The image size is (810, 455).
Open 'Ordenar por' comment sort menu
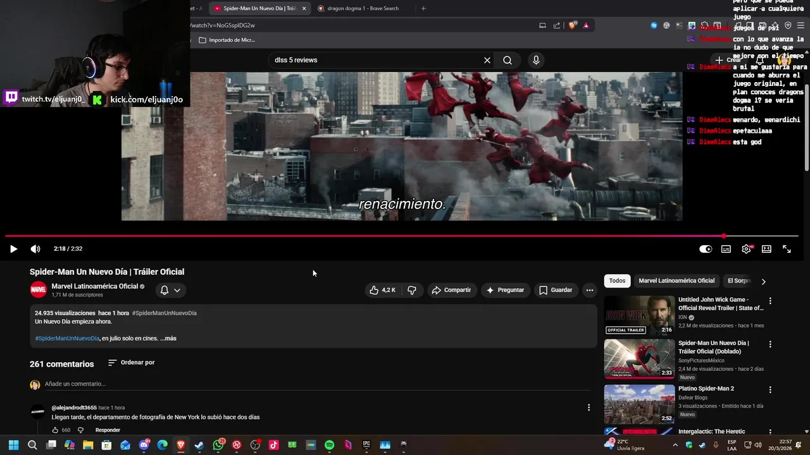[132, 363]
